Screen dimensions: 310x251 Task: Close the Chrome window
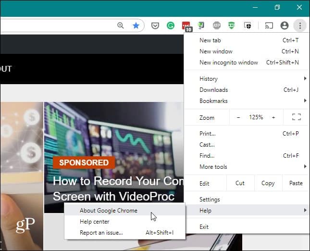299,8
